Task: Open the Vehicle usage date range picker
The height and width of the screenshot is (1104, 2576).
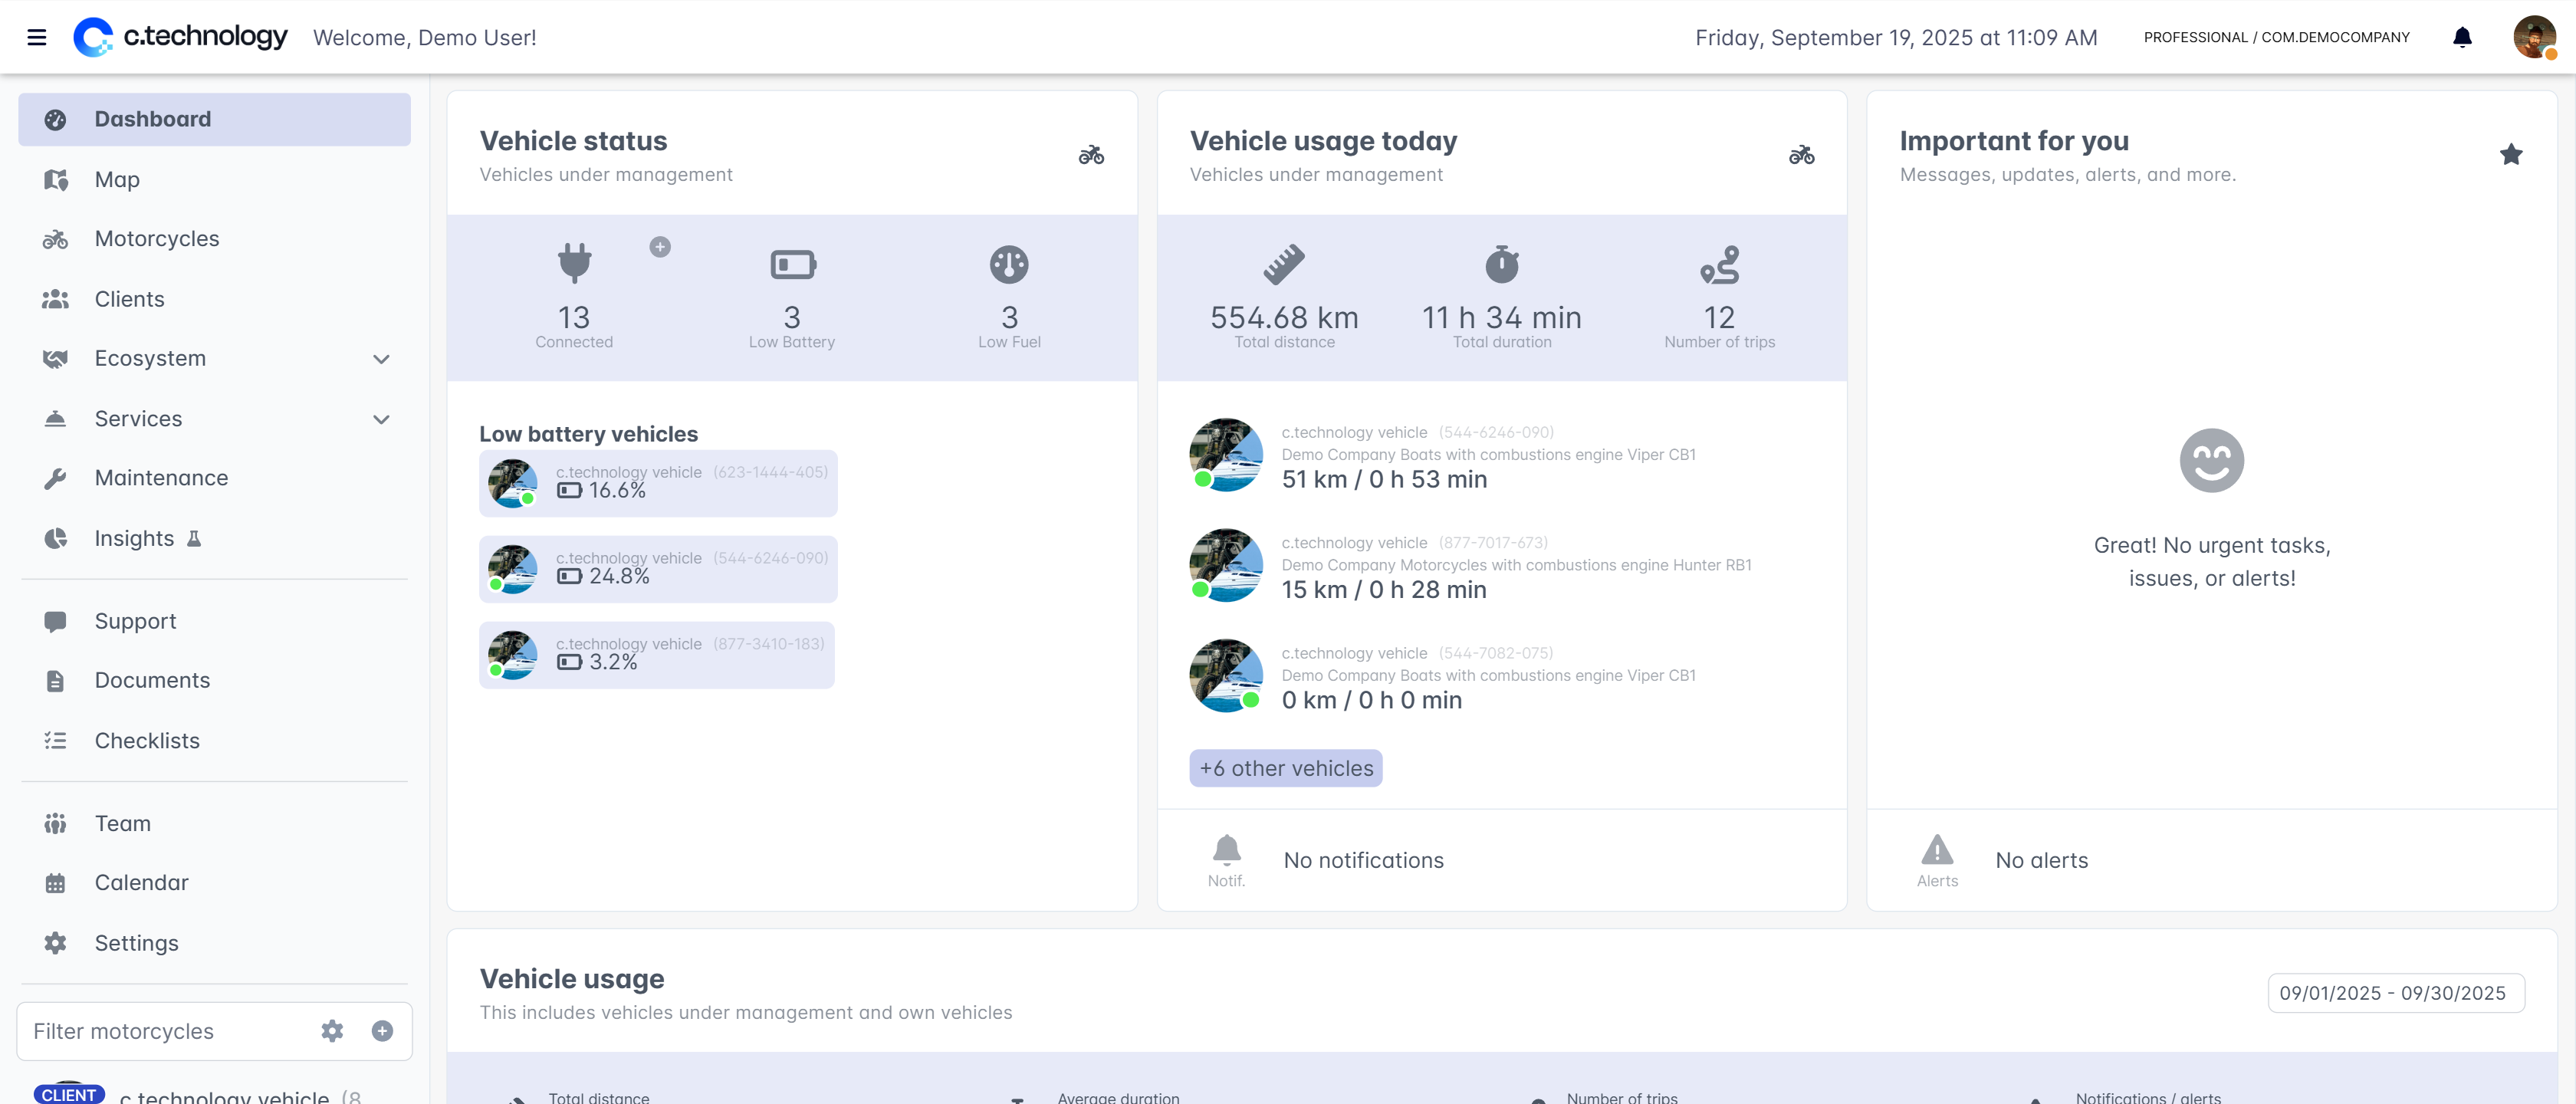Action: tap(2395, 993)
